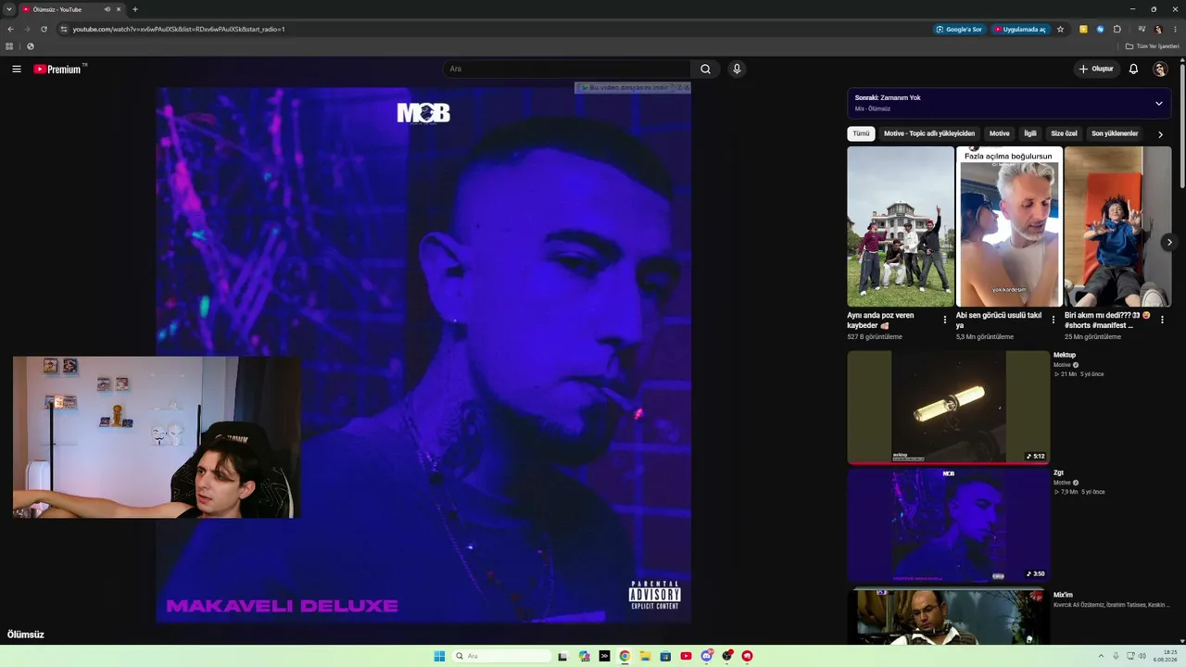Open the "Mix'im" playlist title

(1063, 595)
